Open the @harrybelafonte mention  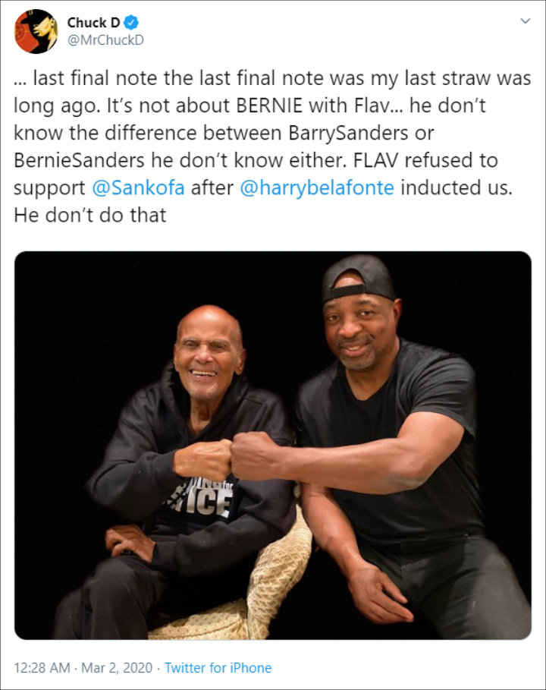point(316,188)
